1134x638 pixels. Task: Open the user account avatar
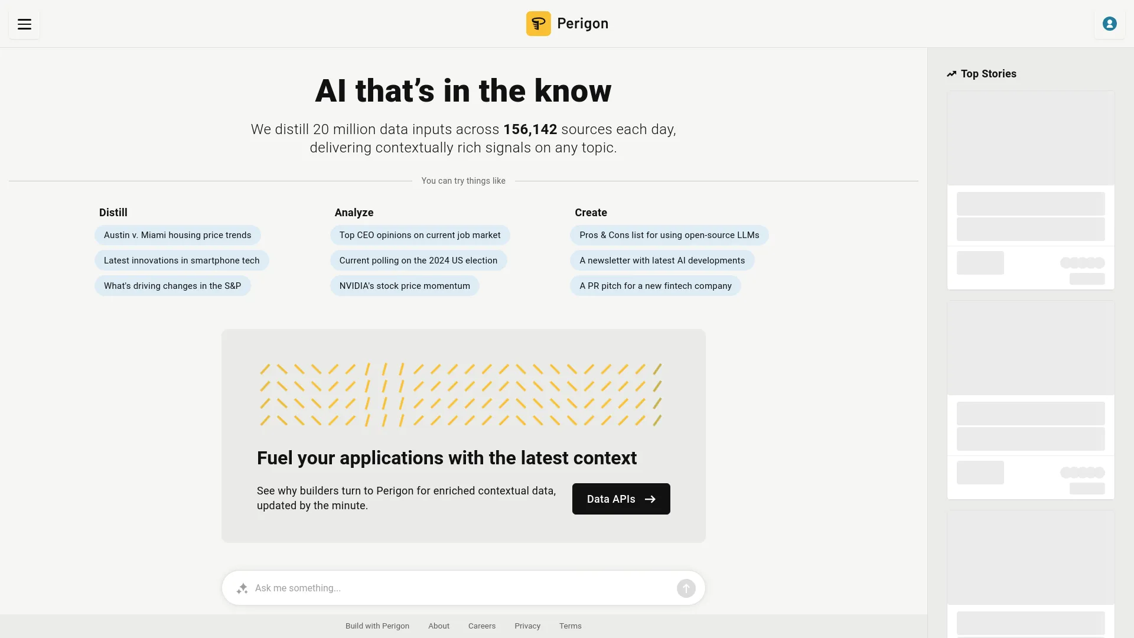[1110, 24]
